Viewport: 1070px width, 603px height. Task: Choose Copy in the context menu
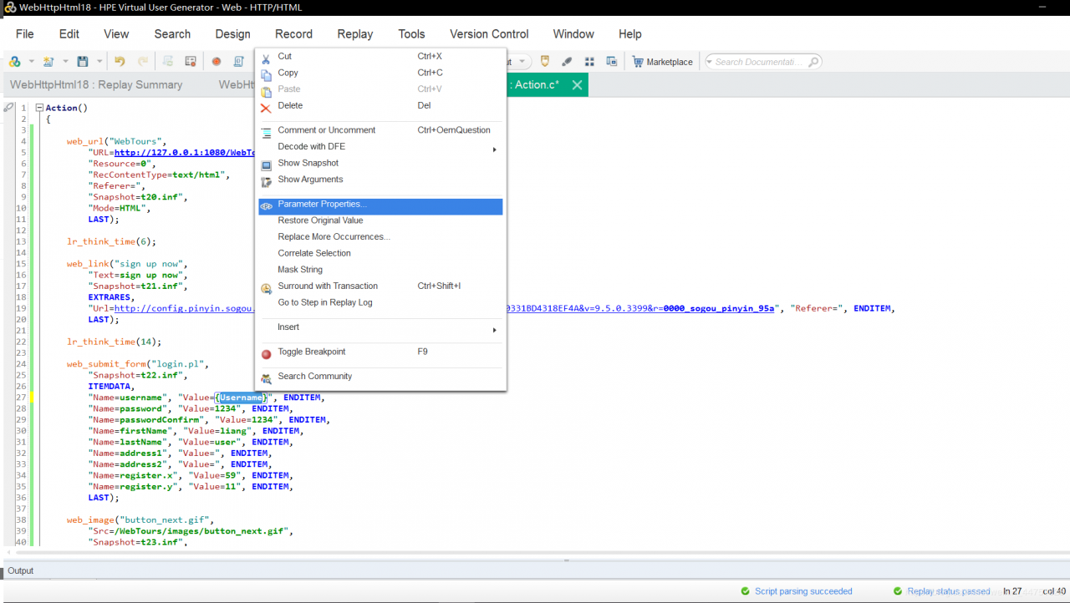click(381, 73)
